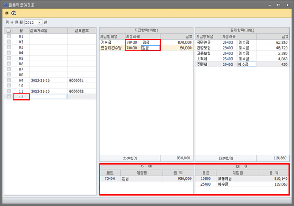Image resolution: width=294 pixels, height=206 pixels.
Task: Tick the checkbox for month 12
Action: pyautogui.click(x=9, y=97)
